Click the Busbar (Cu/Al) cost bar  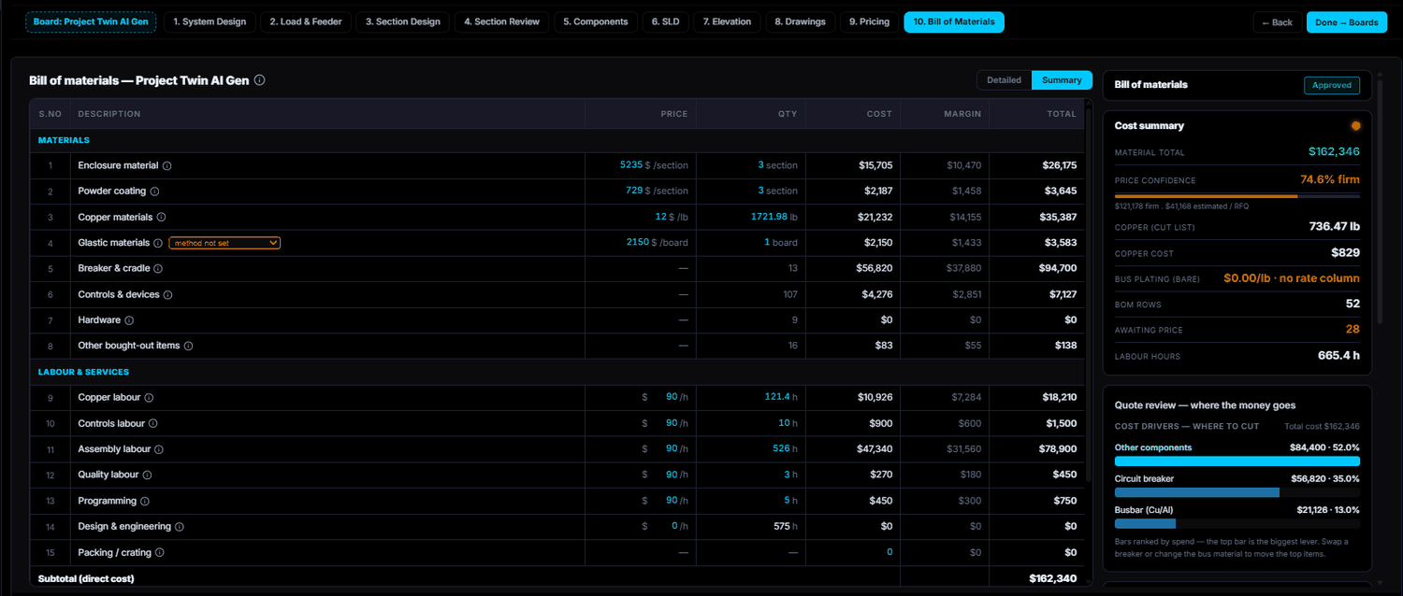tap(1237, 524)
